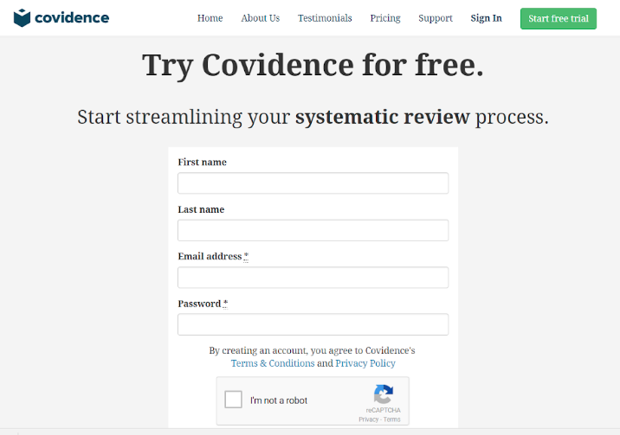This screenshot has width=620, height=435.
Task: Focus the Email address input field
Action: [x=313, y=278]
